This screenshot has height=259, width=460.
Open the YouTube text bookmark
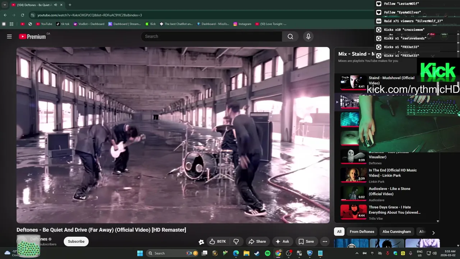[44, 24]
